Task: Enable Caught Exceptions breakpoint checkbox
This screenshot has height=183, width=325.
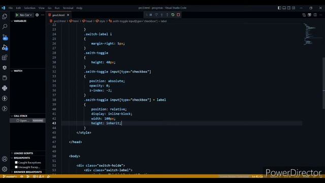Action: click(16, 163)
